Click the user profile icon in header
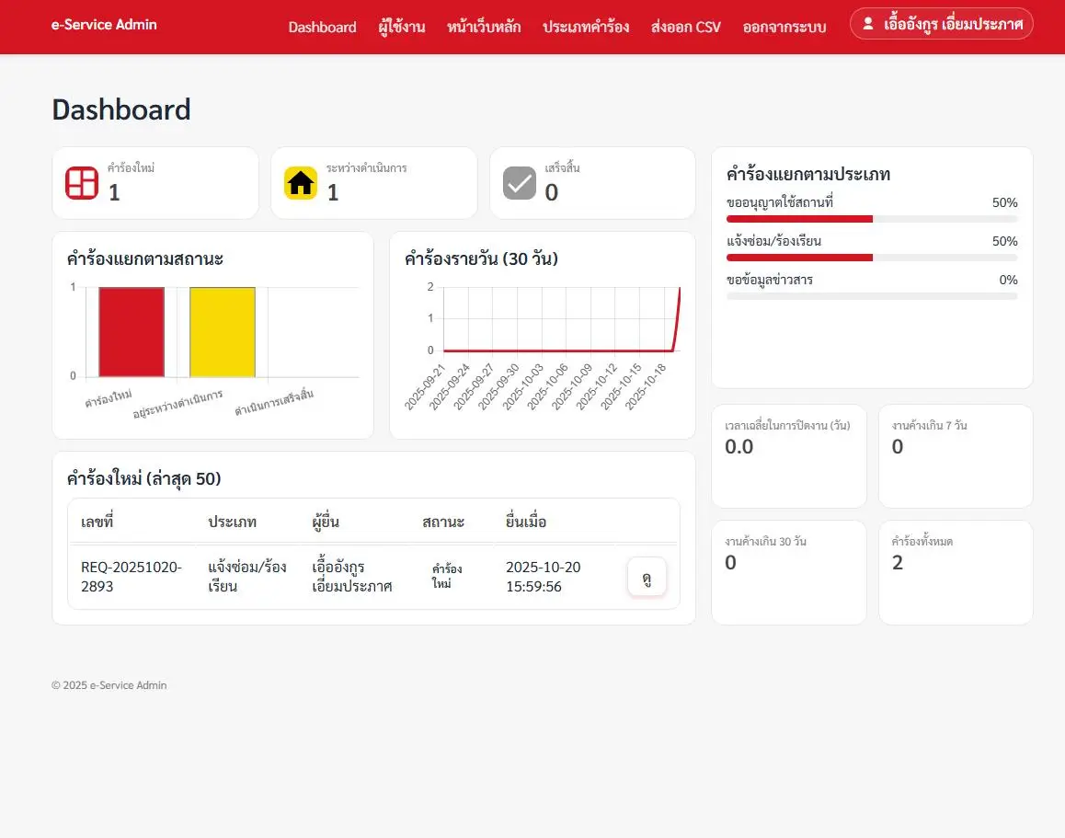The image size is (1065, 838). point(867,24)
